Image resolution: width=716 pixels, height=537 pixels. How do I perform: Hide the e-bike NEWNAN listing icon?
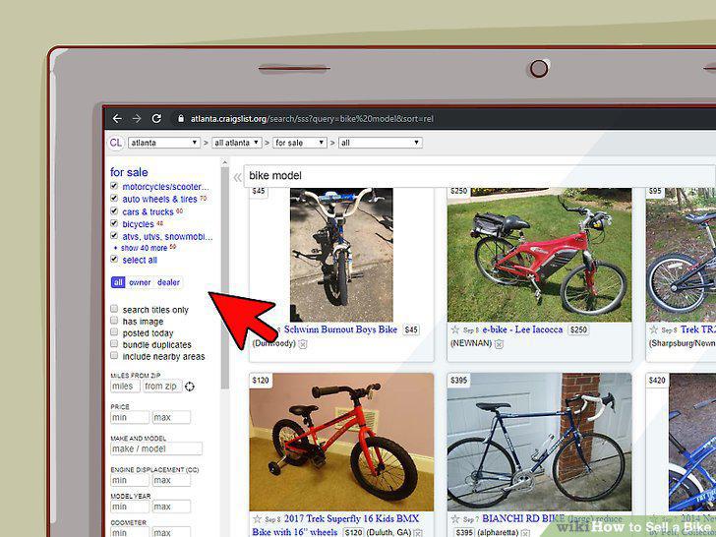499,344
